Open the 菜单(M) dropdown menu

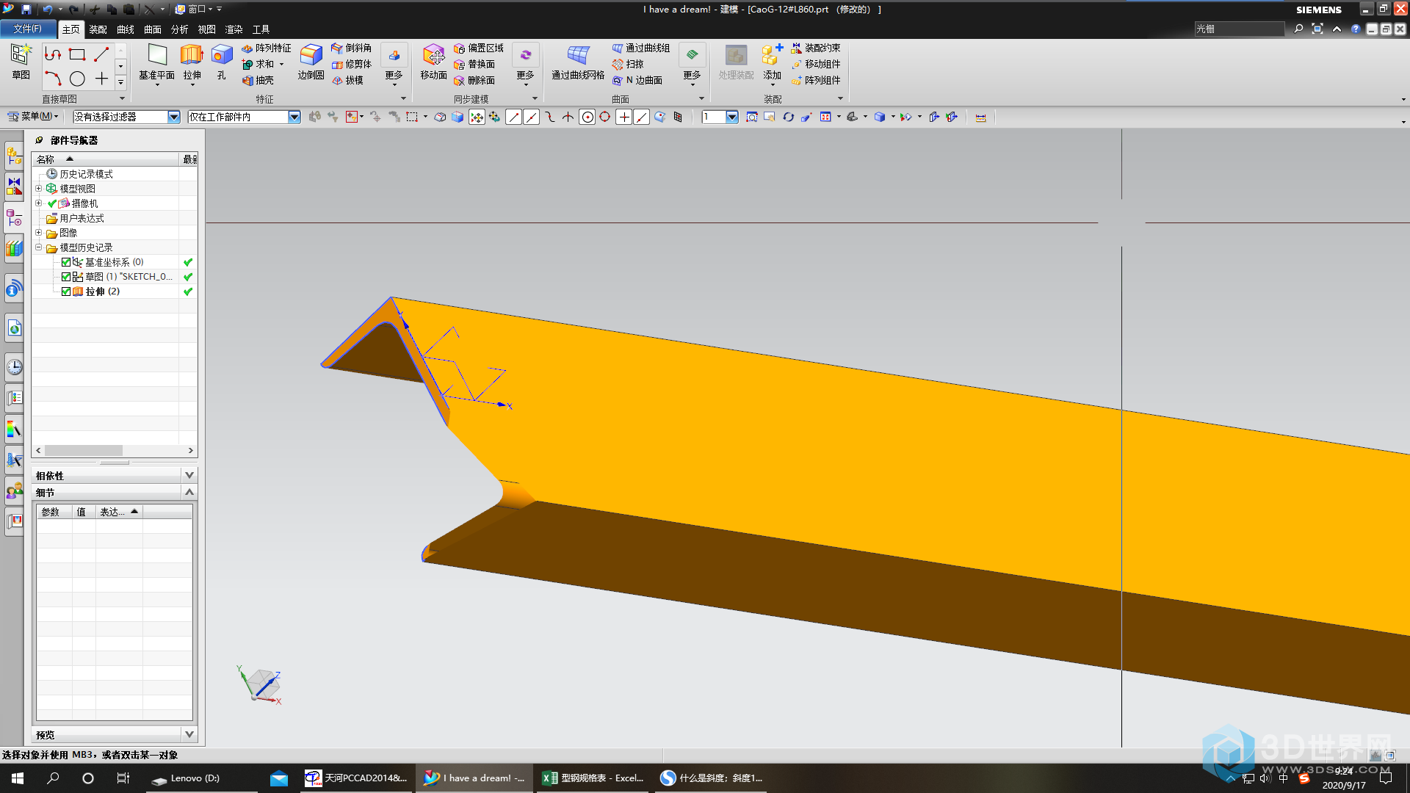[33, 117]
